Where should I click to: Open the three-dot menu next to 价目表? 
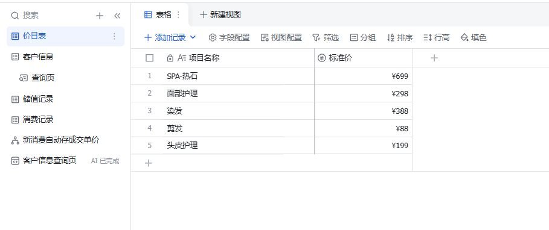pos(114,36)
